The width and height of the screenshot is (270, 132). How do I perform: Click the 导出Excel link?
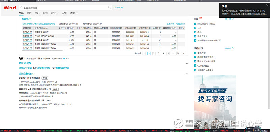click(180, 24)
